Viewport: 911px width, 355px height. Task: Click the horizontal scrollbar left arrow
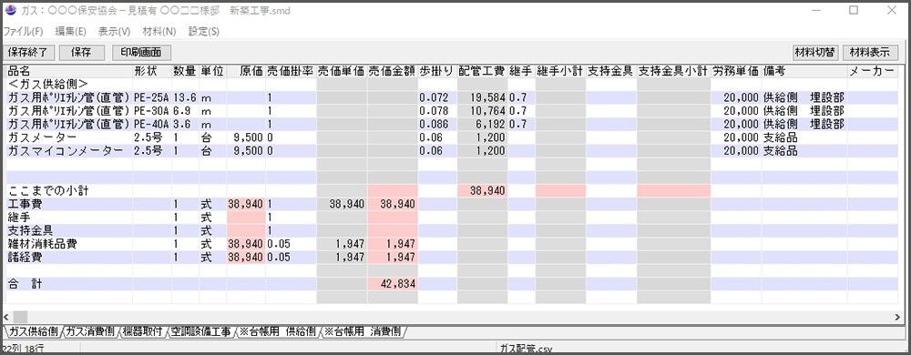tap(6, 317)
